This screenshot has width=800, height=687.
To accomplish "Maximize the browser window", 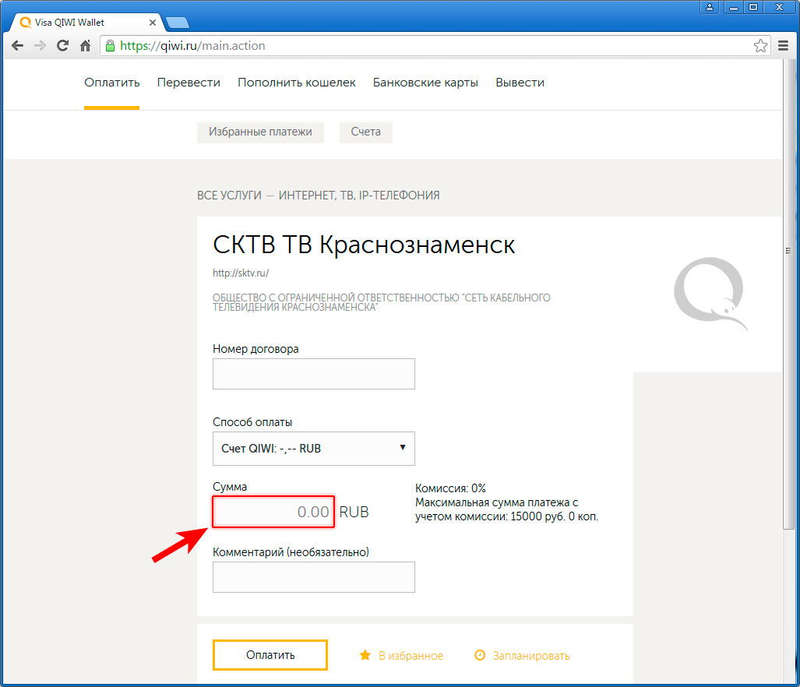I will pos(753,7).
